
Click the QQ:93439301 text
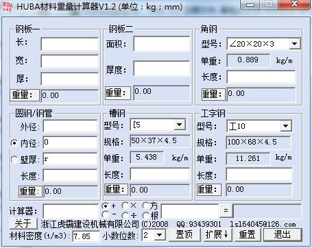(199, 224)
